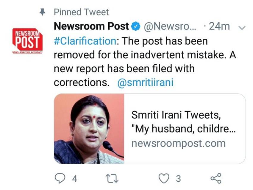The height and width of the screenshot is (190, 253).
Task: Click the pin icon above the tweet
Action: pyautogui.click(x=43, y=12)
